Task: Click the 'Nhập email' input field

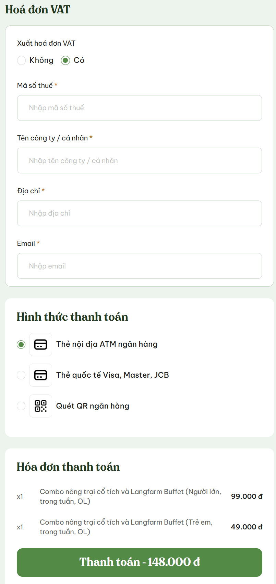Action: (x=139, y=266)
